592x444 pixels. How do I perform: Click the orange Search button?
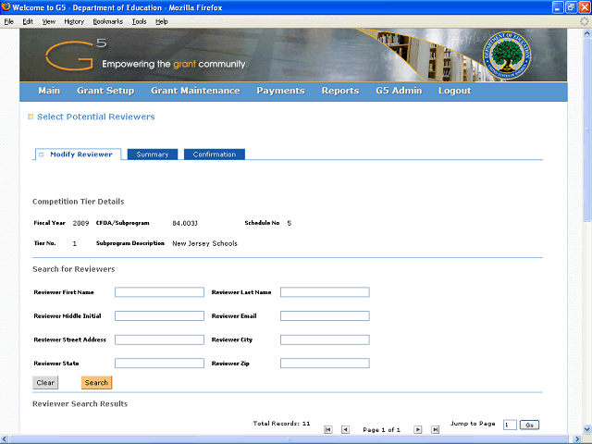coord(96,382)
